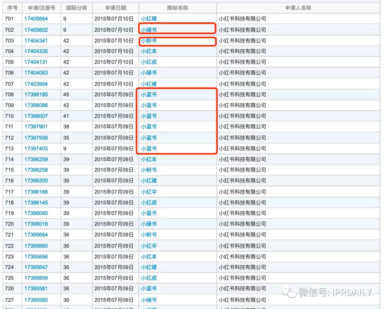Select trademark 小红伞 in row 722
Image resolution: width=384 pixels, height=309 pixels.
[149, 246]
